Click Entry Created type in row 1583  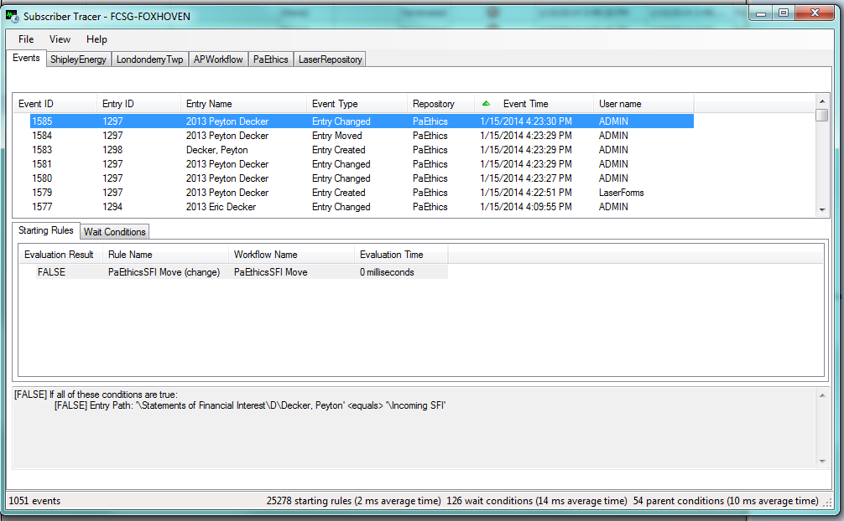coord(339,149)
